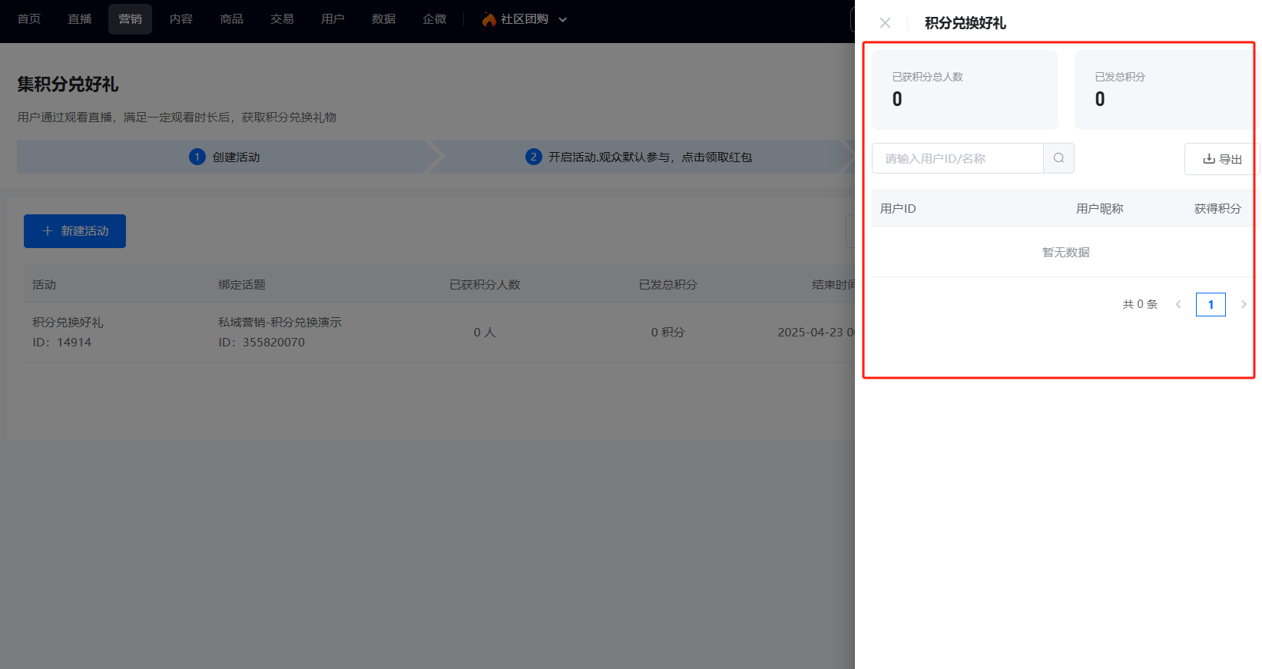Viewport: 1262px width, 669px height.
Task: Open the 数据 menu
Action: (383, 19)
